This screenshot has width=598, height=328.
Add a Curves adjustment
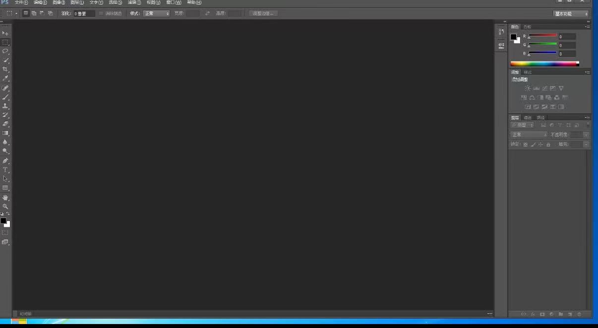click(544, 88)
